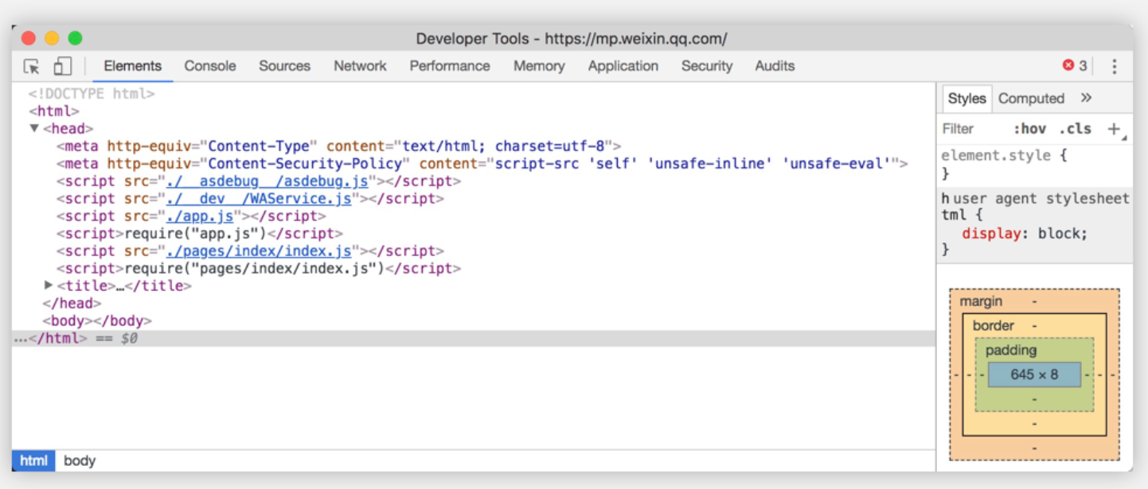Screen dimensions: 1148x489
Task: Open the three-dot DevTools menu
Action: click(x=1115, y=66)
